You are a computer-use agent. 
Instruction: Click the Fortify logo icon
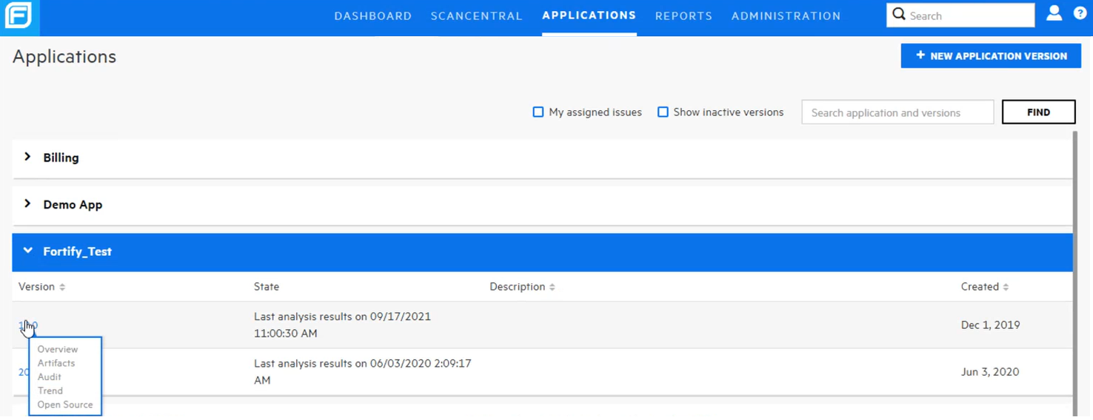click(19, 16)
